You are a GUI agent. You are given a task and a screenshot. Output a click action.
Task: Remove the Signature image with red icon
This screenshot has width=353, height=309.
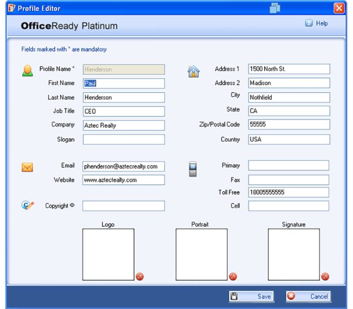coord(325,276)
